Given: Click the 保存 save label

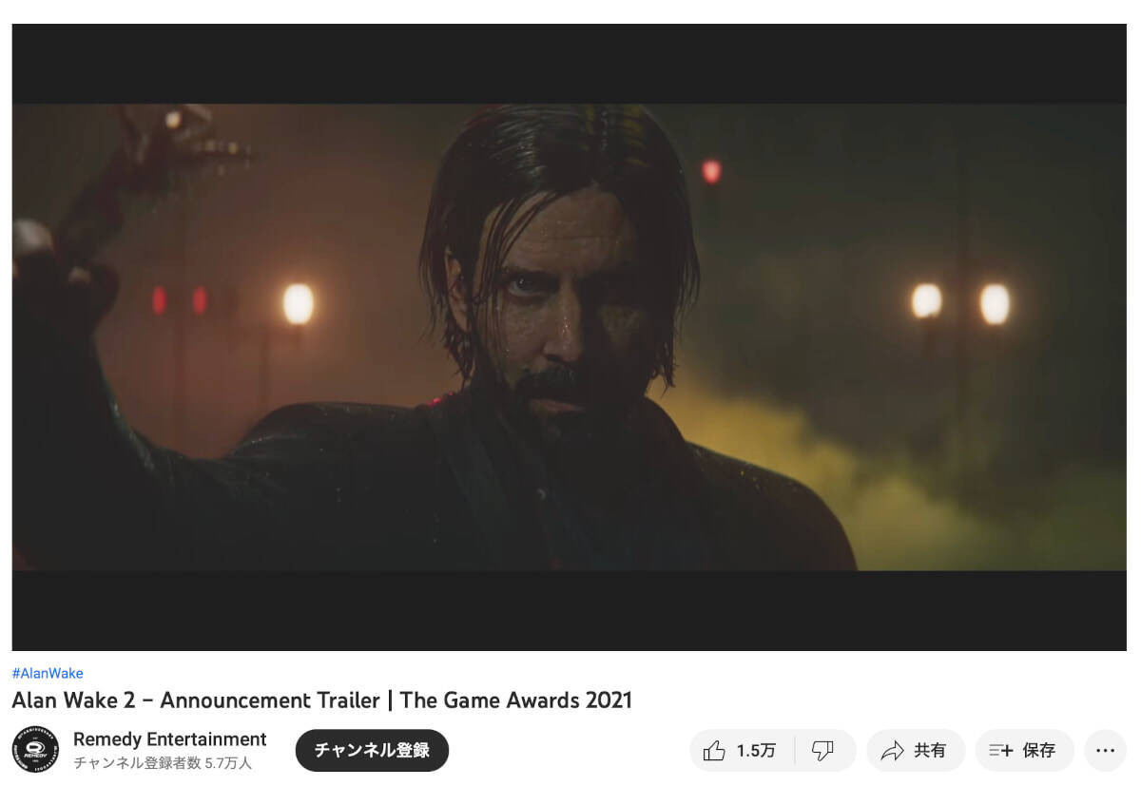Looking at the screenshot, I should click(x=1038, y=751).
